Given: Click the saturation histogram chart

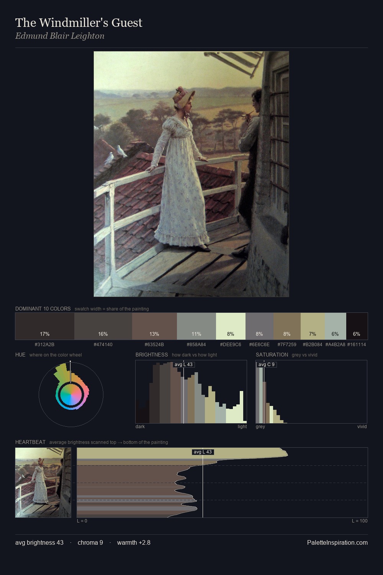Looking at the screenshot, I should (x=311, y=392).
